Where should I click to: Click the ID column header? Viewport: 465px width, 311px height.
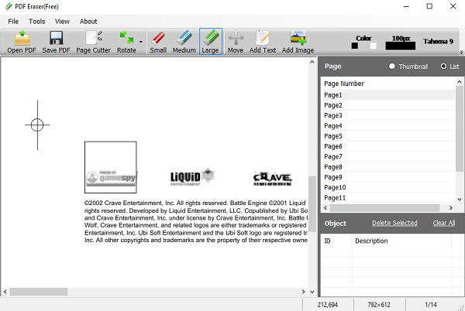336,241
